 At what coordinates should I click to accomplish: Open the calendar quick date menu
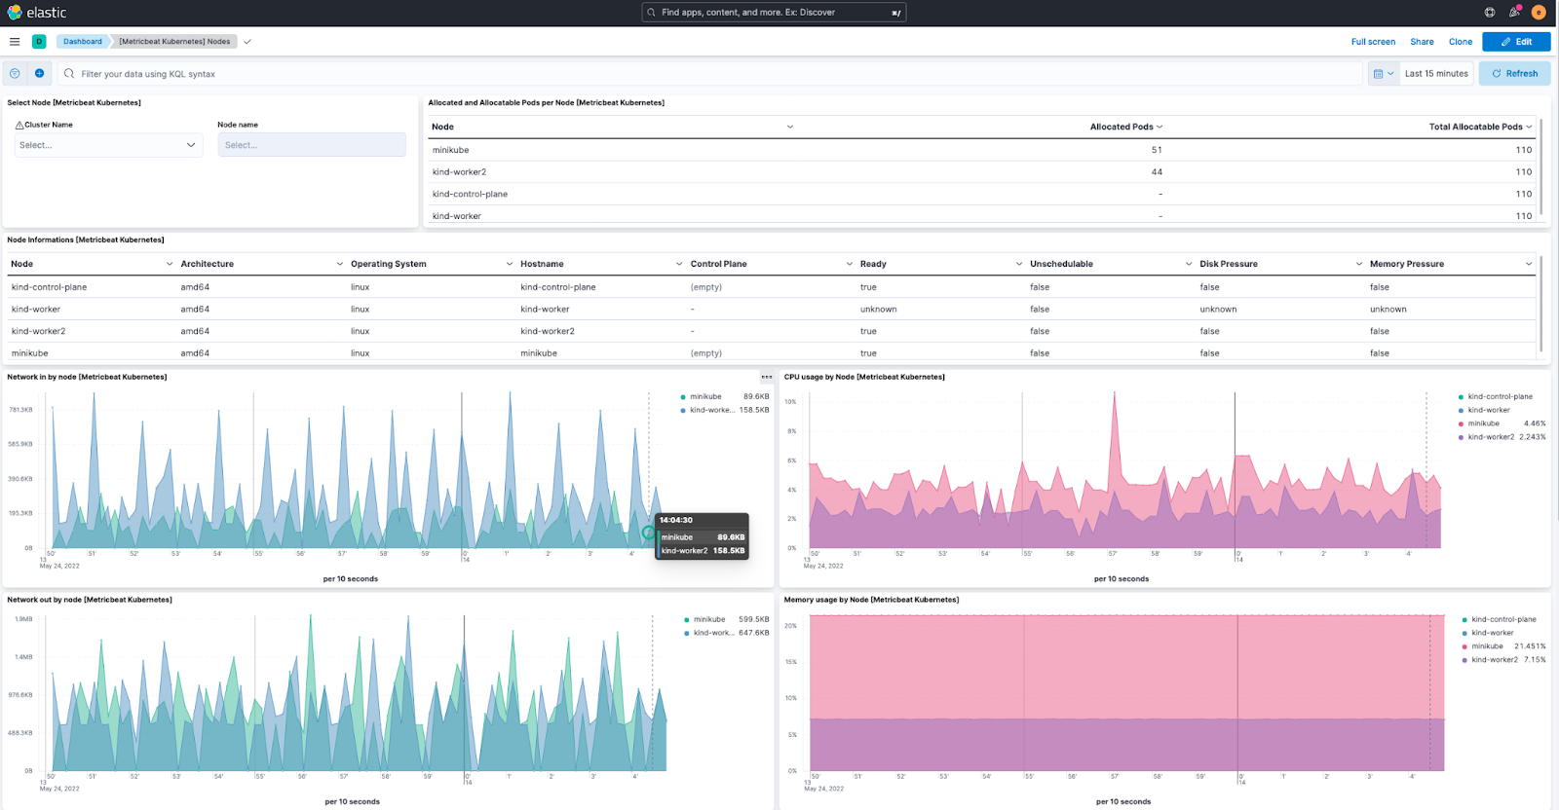point(1383,74)
